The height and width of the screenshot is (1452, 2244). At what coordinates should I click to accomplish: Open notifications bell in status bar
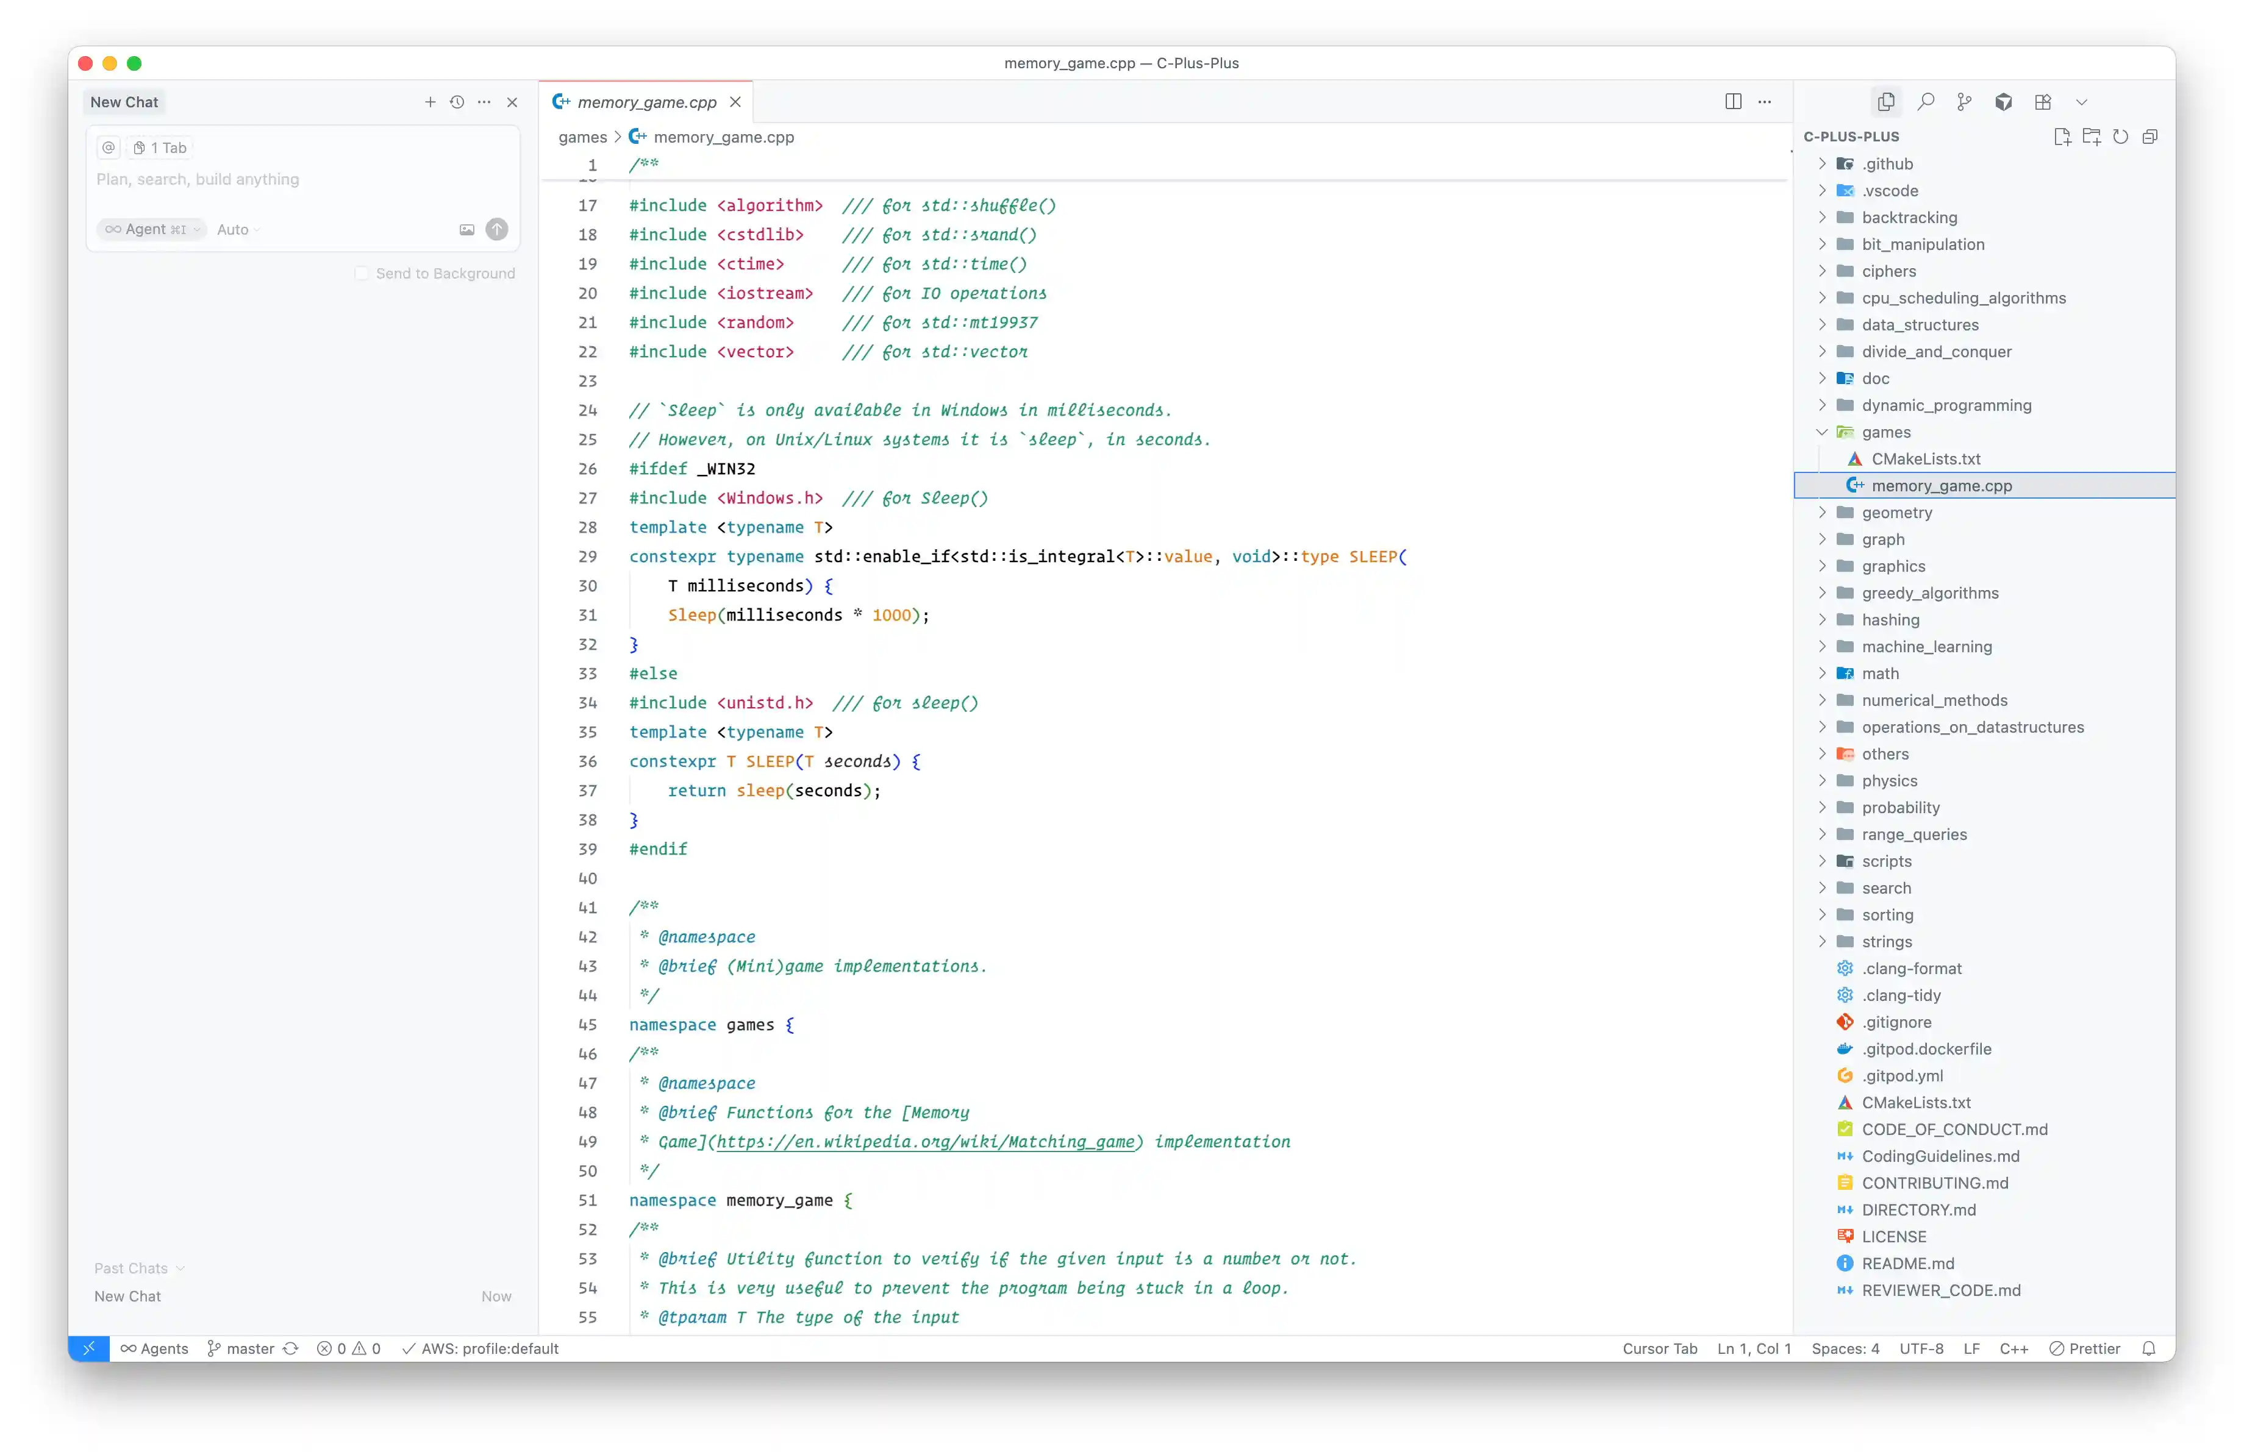(x=2149, y=1348)
